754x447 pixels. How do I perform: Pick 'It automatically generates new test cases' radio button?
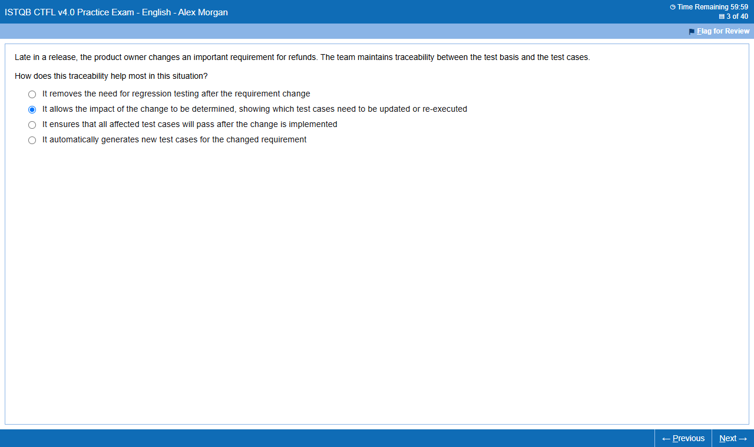[32, 140]
